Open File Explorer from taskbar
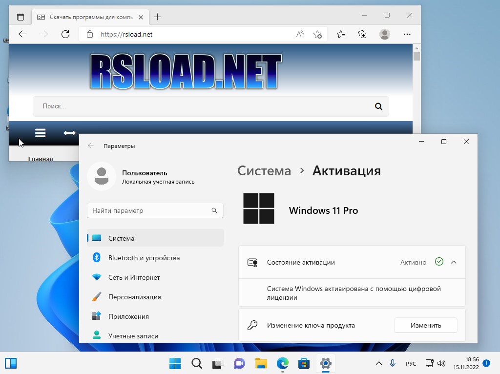The height and width of the screenshot is (374, 500). pos(261,363)
